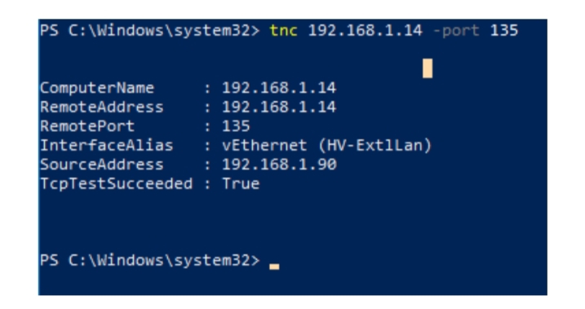585x309 pixels.
Task: Click the ComputerName value 192.168.1.14
Action: (x=279, y=88)
